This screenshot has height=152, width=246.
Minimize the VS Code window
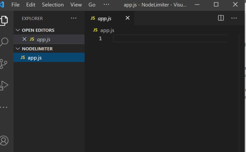tap(197, 5)
